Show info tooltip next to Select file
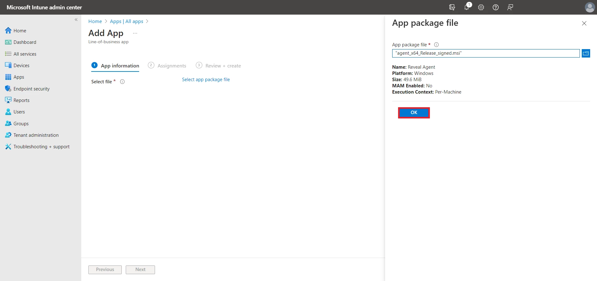 (x=122, y=82)
